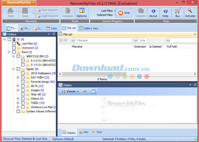
Task: Open the dropdown arrow beside Save
Action: click(33, 14)
